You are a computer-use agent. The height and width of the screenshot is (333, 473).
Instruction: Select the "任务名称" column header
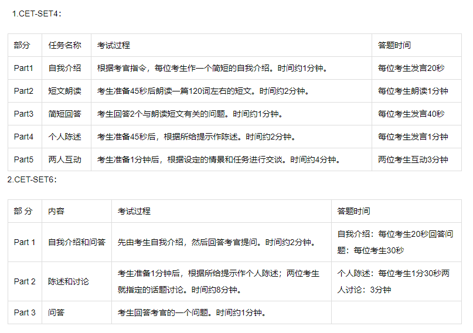[64, 45]
